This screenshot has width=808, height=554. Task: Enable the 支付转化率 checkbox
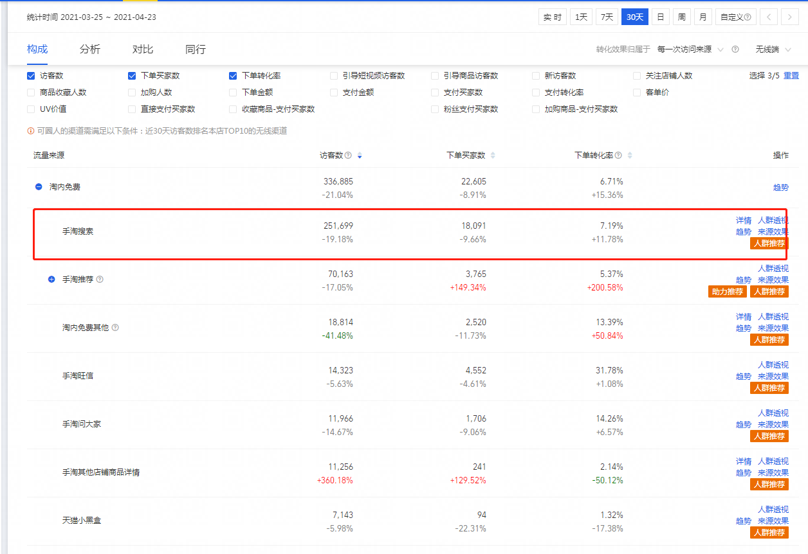coord(536,93)
